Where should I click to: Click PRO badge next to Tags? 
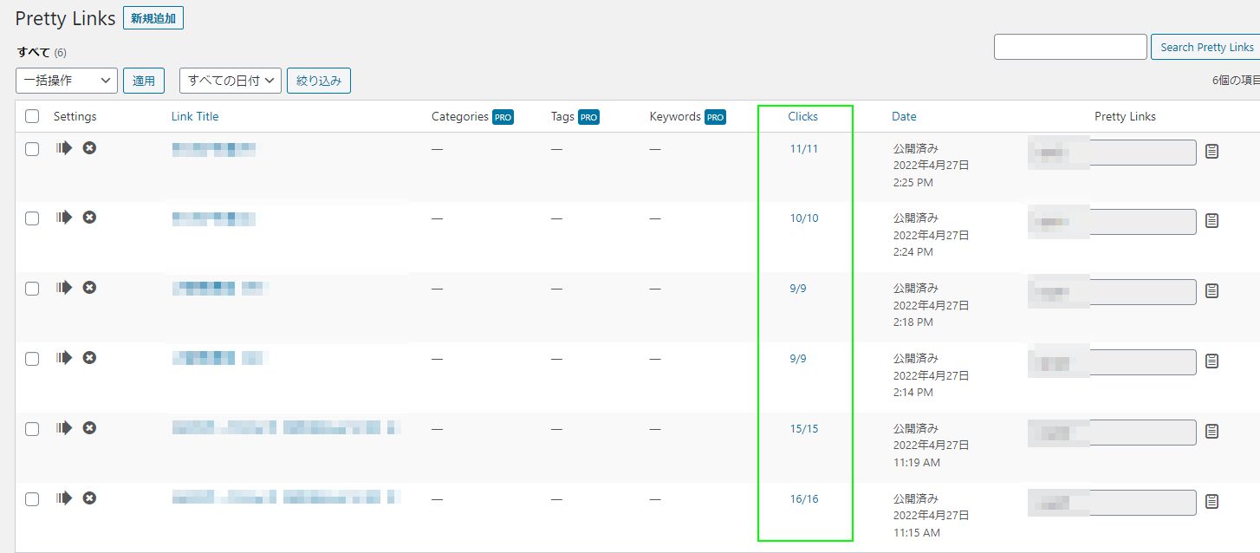point(589,117)
